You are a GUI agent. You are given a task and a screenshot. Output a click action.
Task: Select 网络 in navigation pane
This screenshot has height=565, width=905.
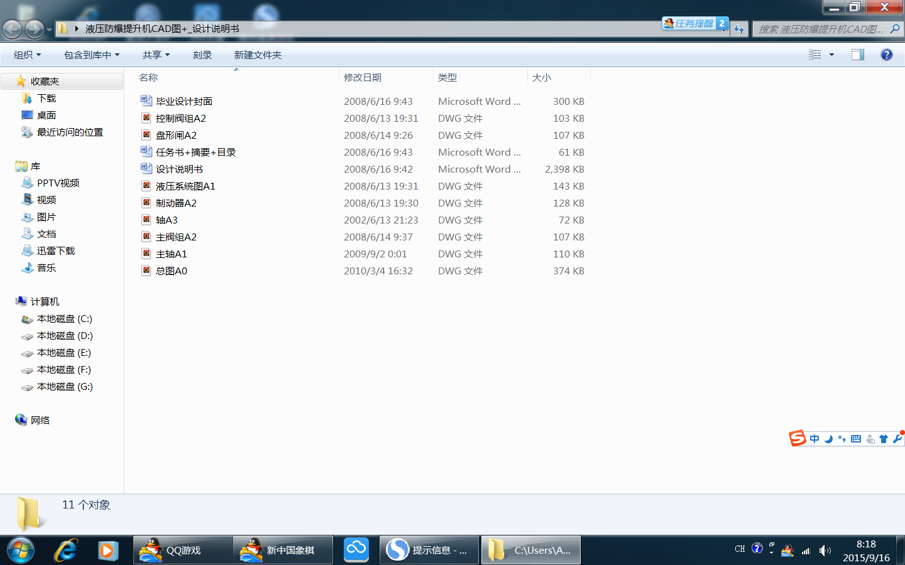(x=40, y=420)
